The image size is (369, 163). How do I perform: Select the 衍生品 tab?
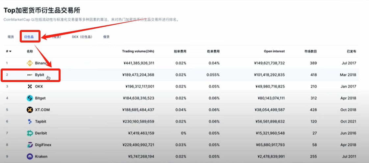pos(29,37)
